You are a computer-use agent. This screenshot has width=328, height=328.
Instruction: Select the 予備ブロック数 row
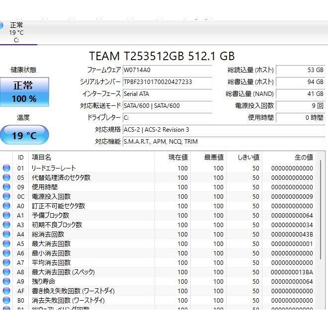pos(158,215)
